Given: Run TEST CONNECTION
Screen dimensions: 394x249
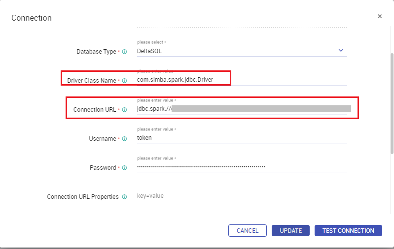Looking at the screenshot, I should [348, 230].
